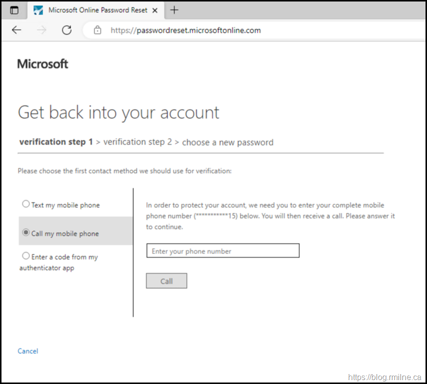Image resolution: width=427 pixels, height=384 pixels.
Task: Click the Get back into your account heading
Action: [118, 113]
